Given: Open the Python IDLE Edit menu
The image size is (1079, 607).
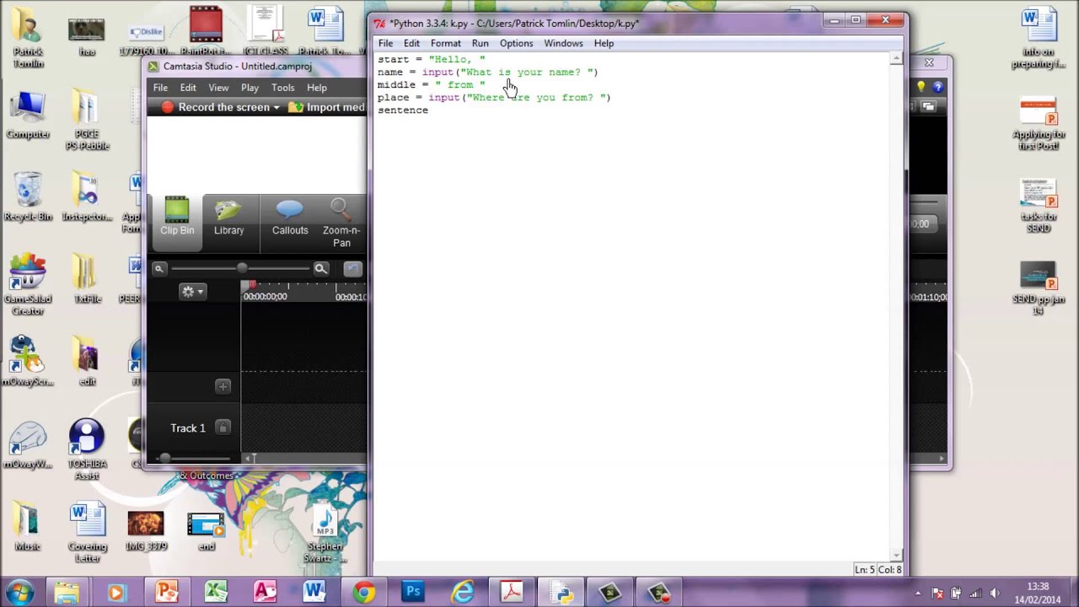Looking at the screenshot, I should (411, 43).
